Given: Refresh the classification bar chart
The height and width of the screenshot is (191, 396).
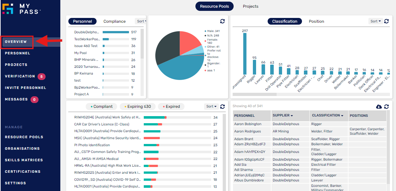Looking at the screenshot, I should pos(386,21).
